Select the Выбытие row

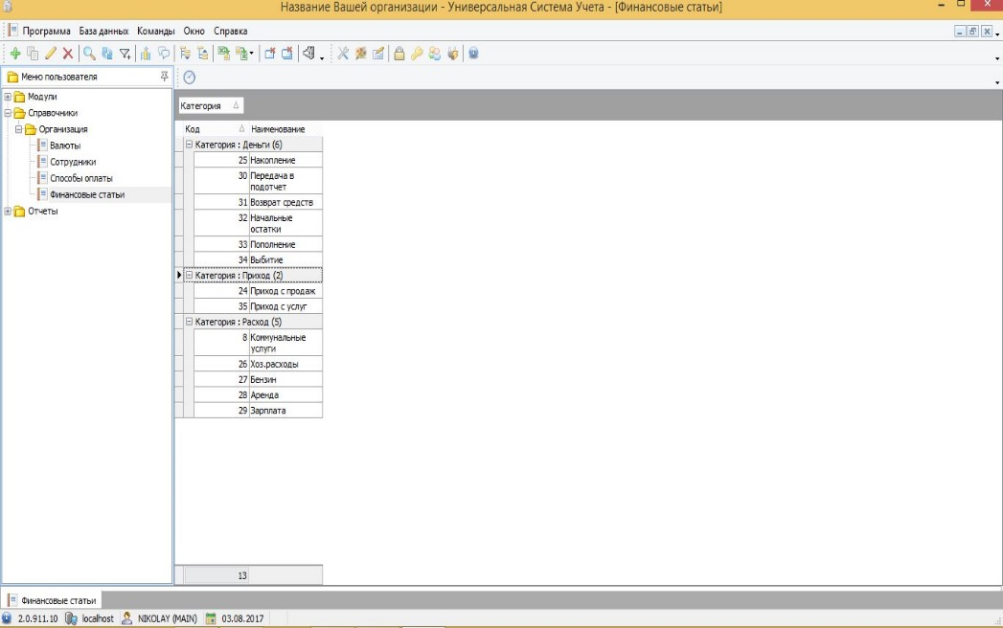click(258, 259)
